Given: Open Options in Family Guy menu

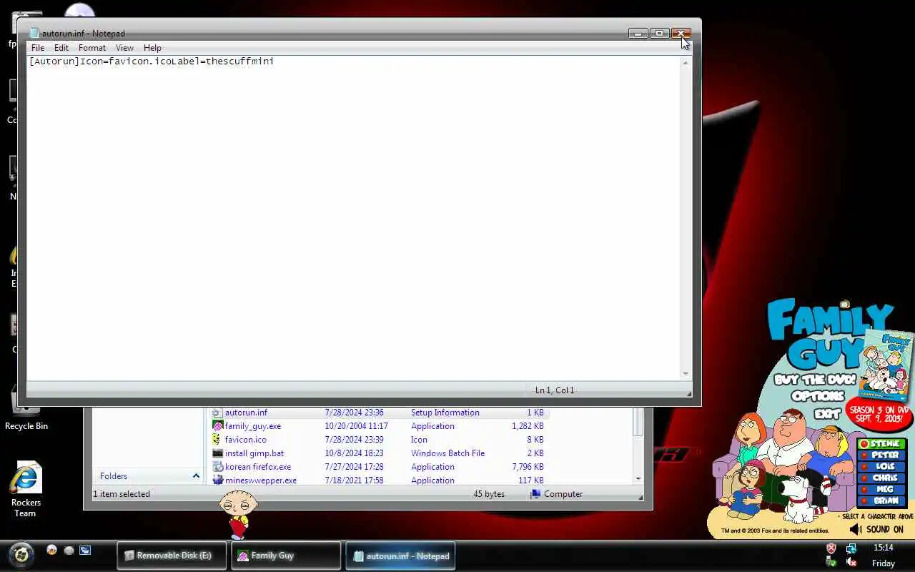Looking at the screenshot, I should [818, 396].
